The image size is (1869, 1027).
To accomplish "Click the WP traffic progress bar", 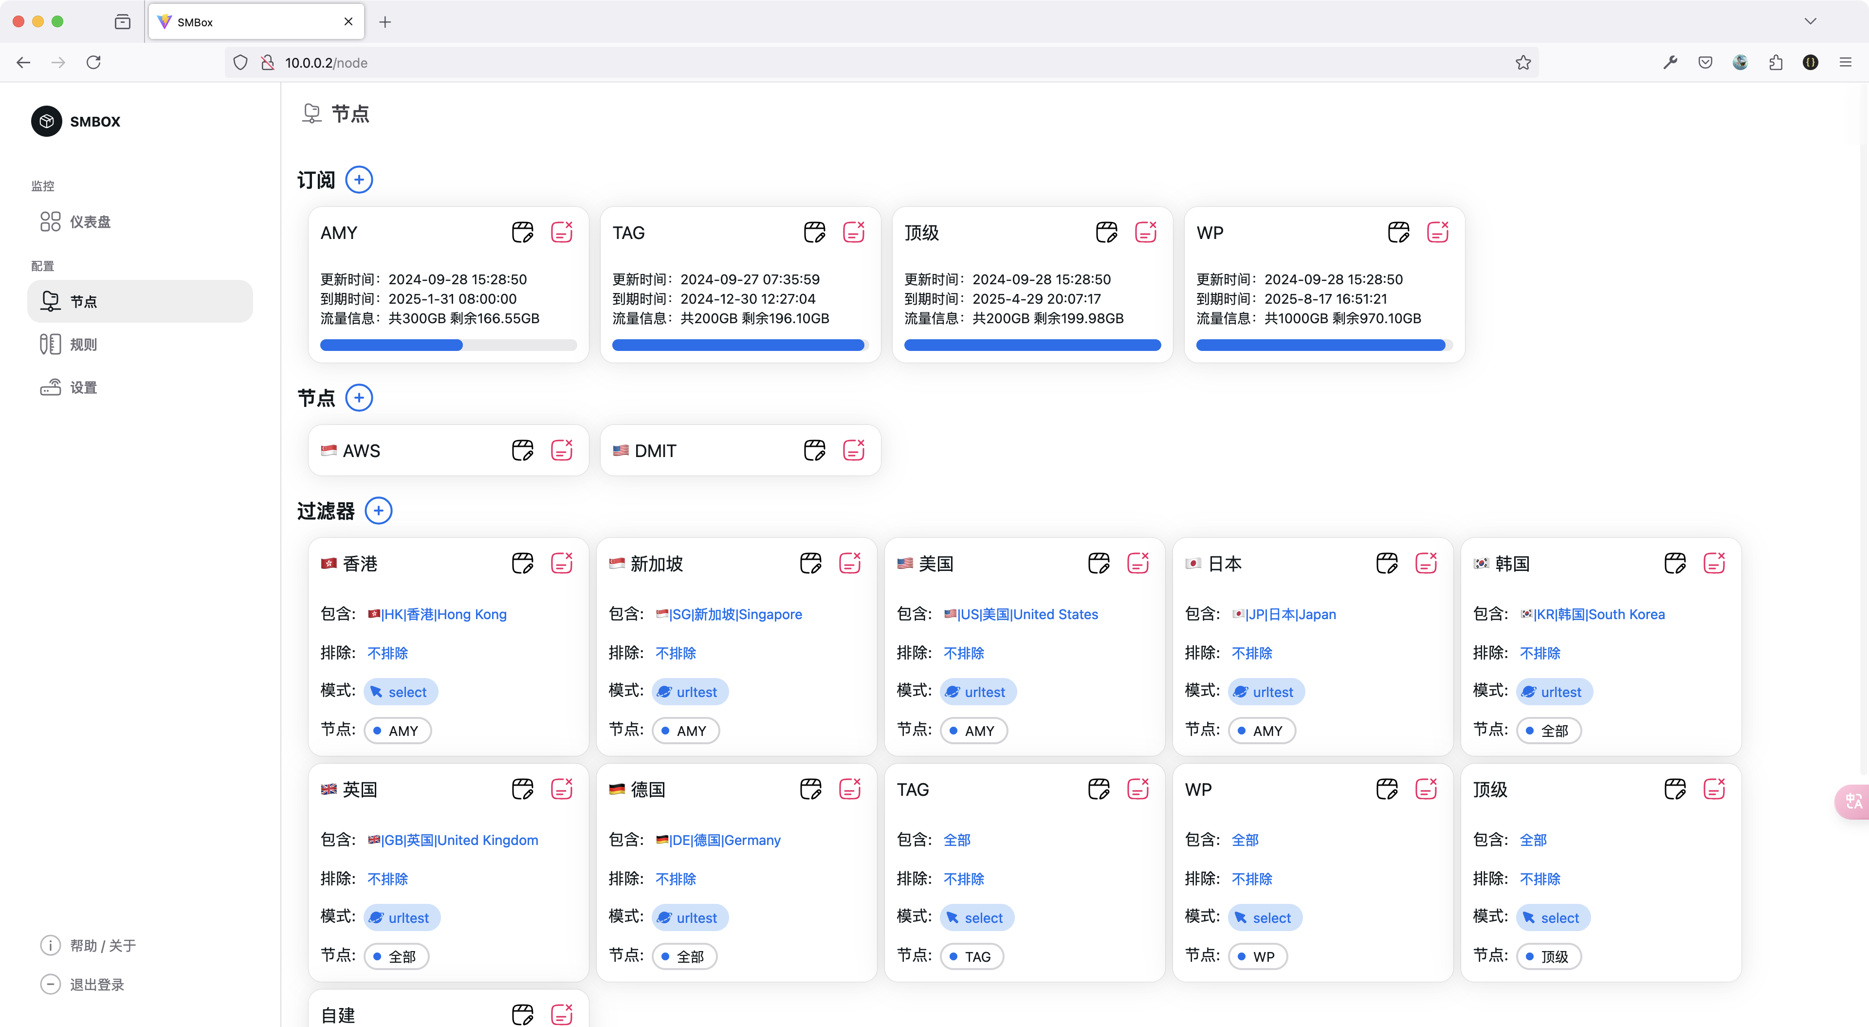I will pyautogui.click(x=1324, y=346).
